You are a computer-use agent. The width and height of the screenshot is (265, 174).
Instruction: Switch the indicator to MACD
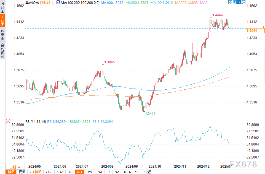coord(49,172)
